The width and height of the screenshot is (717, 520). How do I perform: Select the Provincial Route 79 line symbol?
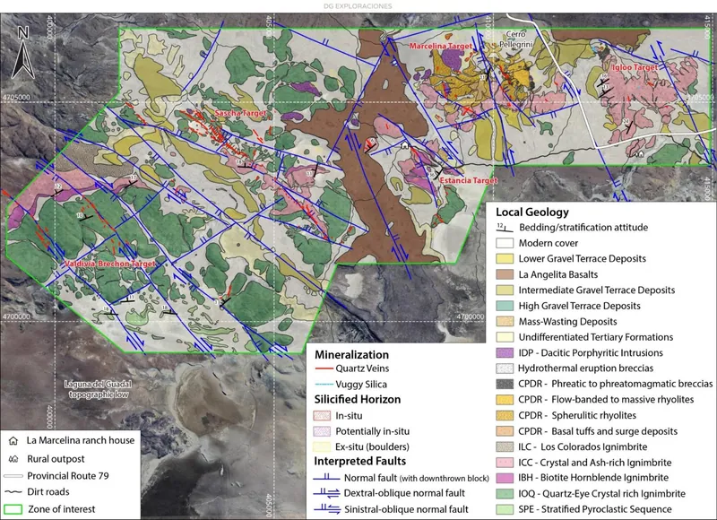point(13,476)
